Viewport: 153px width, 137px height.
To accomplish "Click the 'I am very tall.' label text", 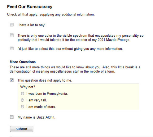I will click(x=37, y=100).
